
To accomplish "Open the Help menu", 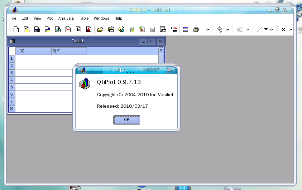I will click(x=119, y=19).
